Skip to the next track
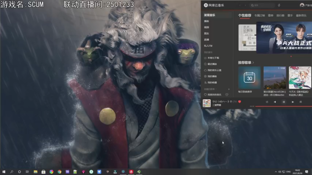Image resolution: width=312 pixels, height=175 pixels. coord(293,102)
